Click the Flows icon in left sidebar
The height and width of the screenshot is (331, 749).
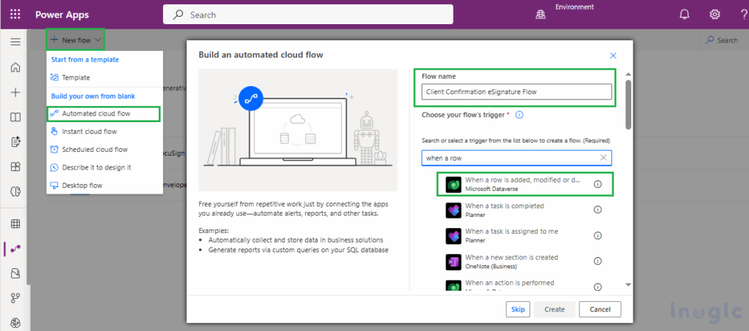point(15,248)
